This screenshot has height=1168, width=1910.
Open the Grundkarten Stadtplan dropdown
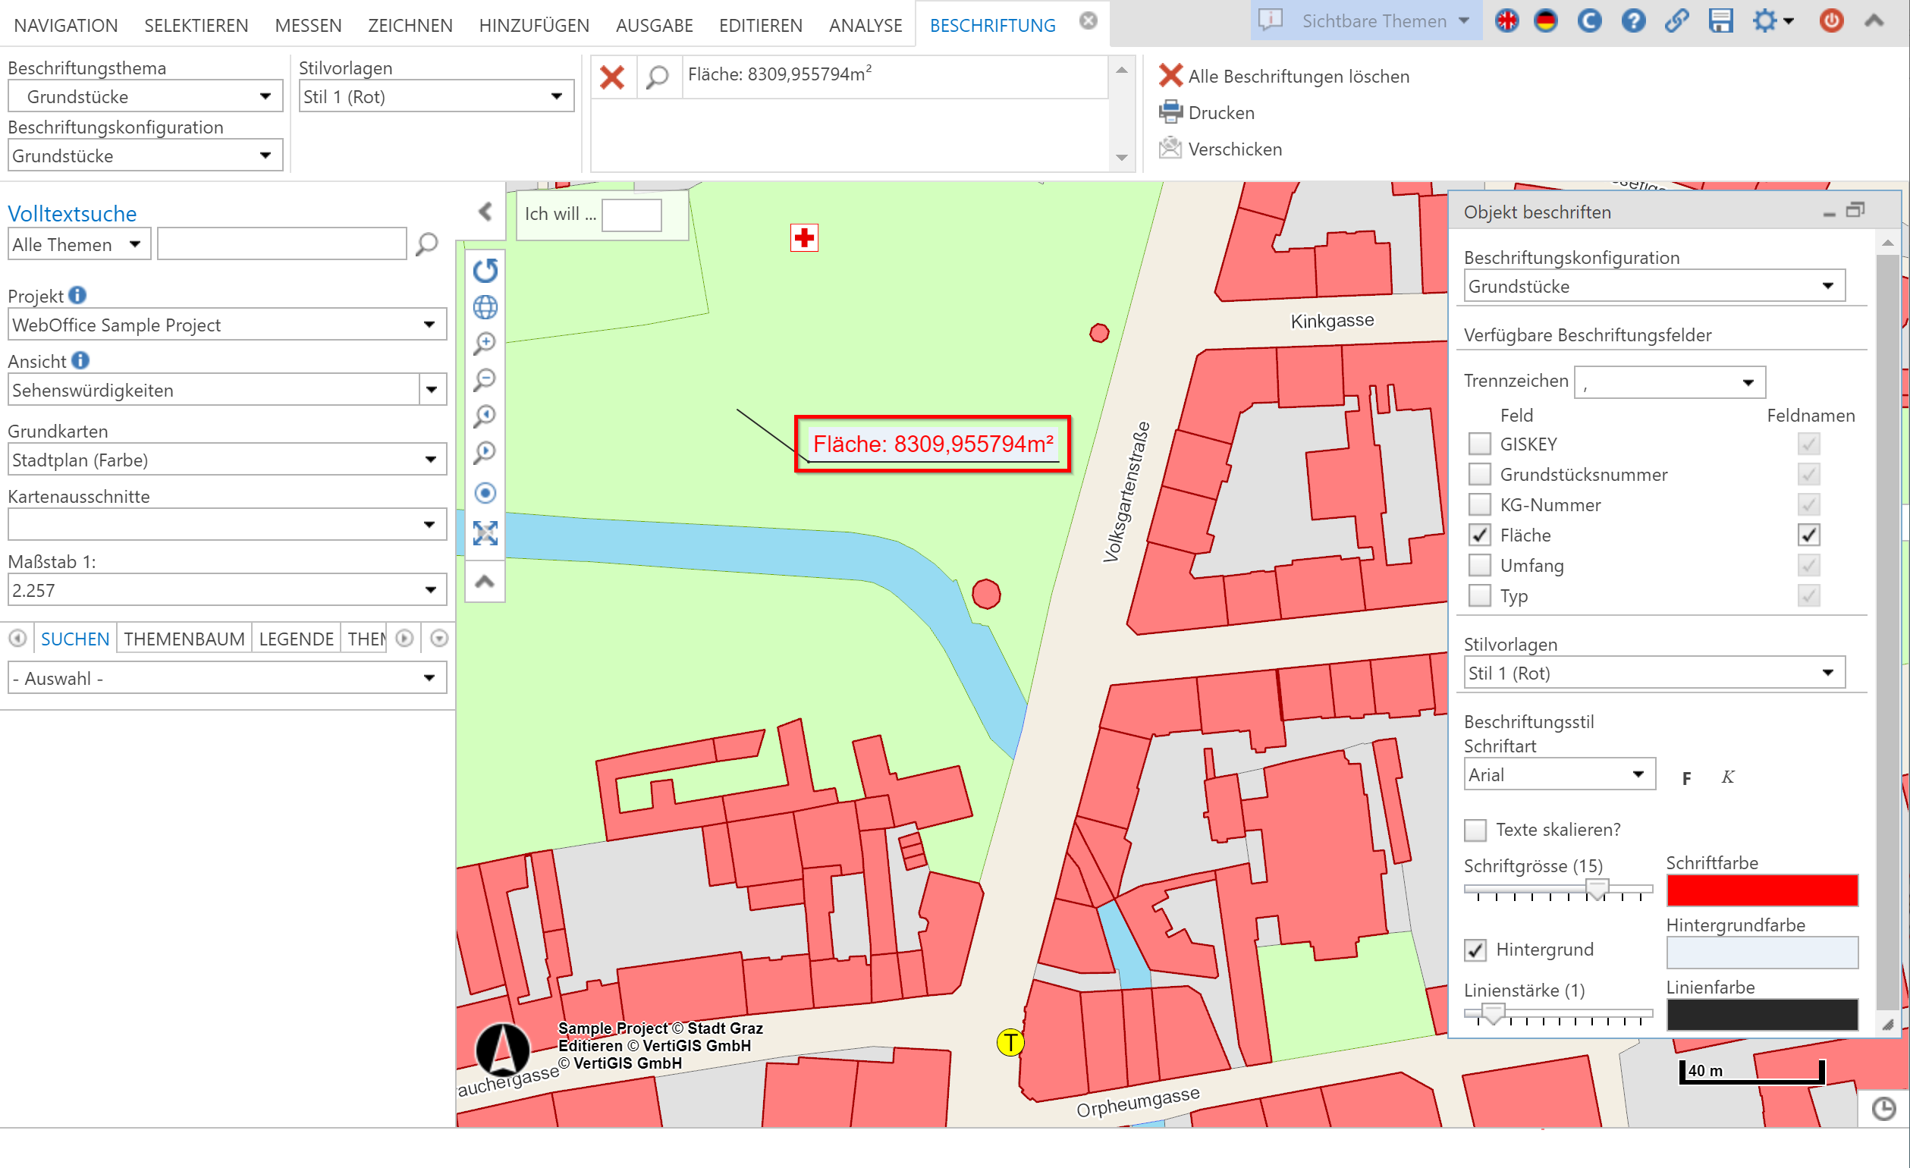(226, 460)
